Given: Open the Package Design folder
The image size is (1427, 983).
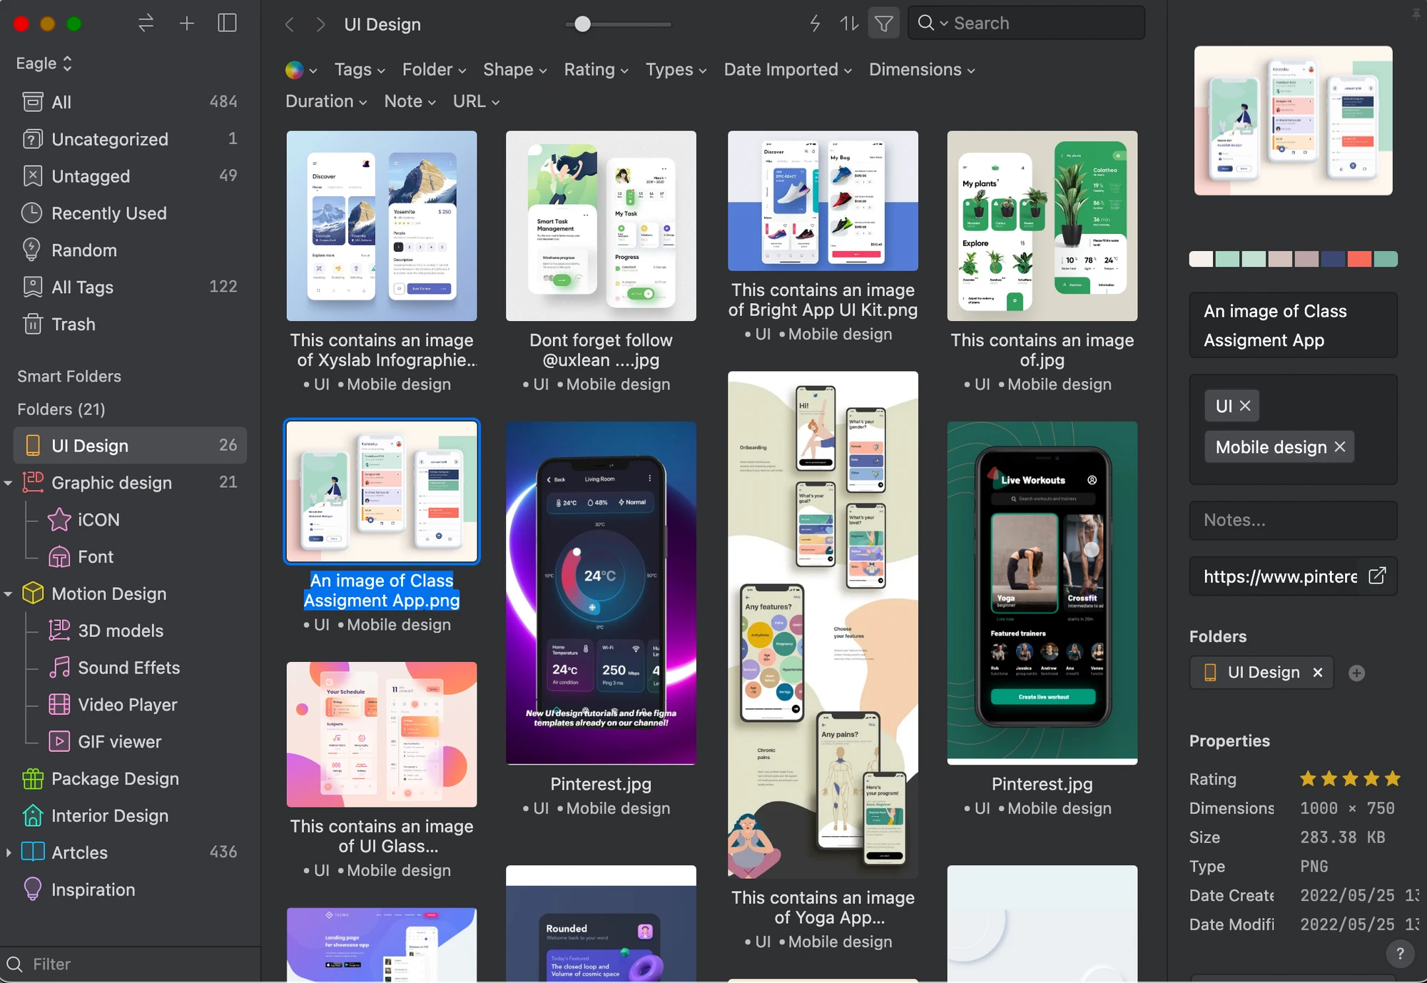Looking at the screenshot, I should (115, 778).
